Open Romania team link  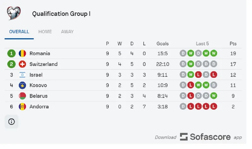point(40,53)
